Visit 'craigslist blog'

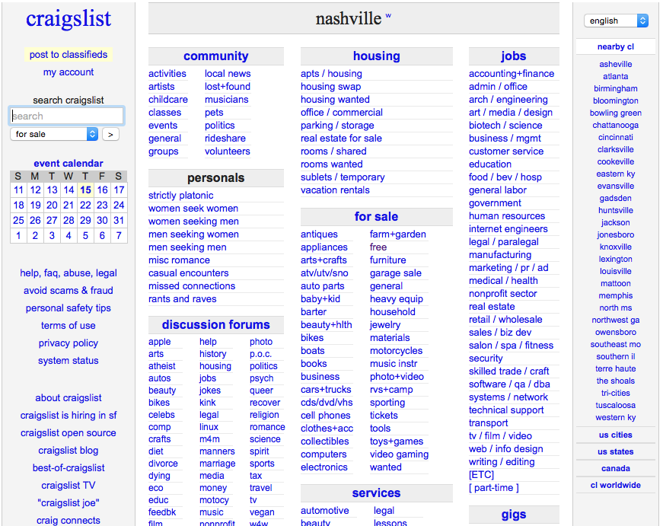pyautogui.click(x=69, y=451)
